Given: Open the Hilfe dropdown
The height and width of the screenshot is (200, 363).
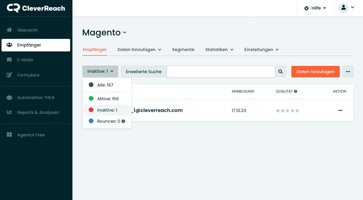Looking at the screenshot, I should tap(315, 8).
